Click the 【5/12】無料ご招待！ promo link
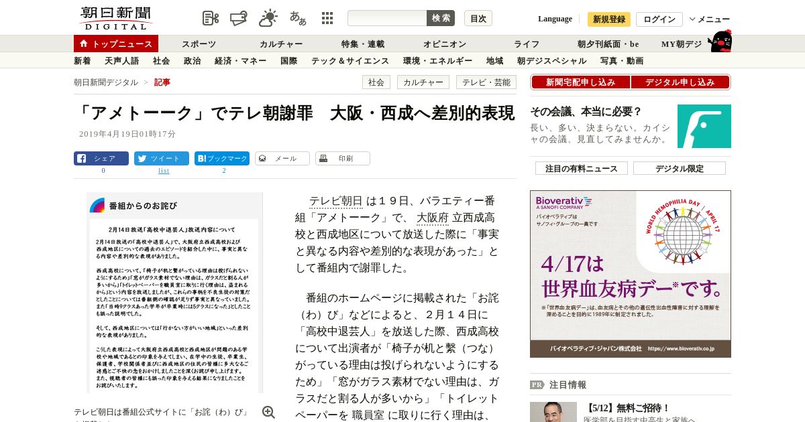Viewport: 805px width, 422px height. pos(627,408)
